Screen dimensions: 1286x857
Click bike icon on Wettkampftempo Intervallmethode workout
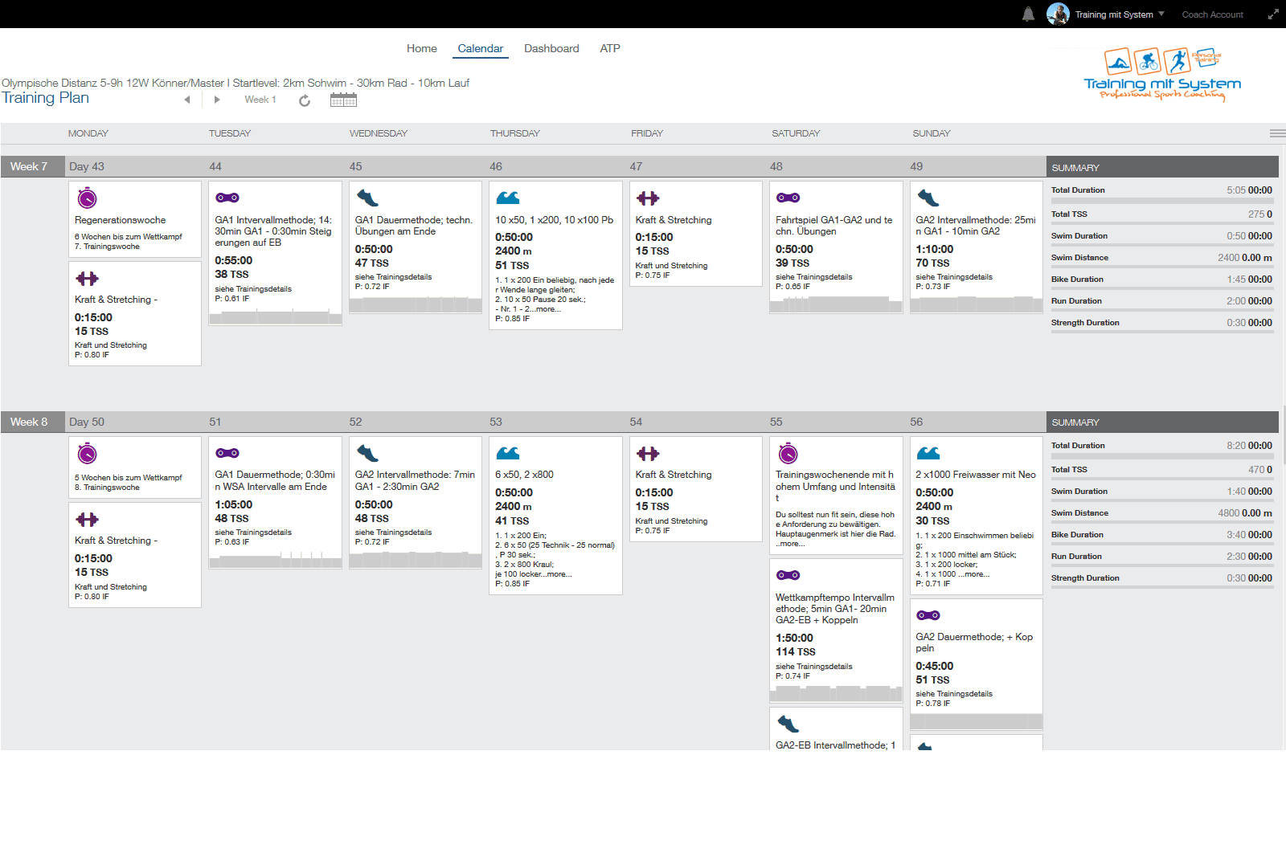click(x=788, y=575)
